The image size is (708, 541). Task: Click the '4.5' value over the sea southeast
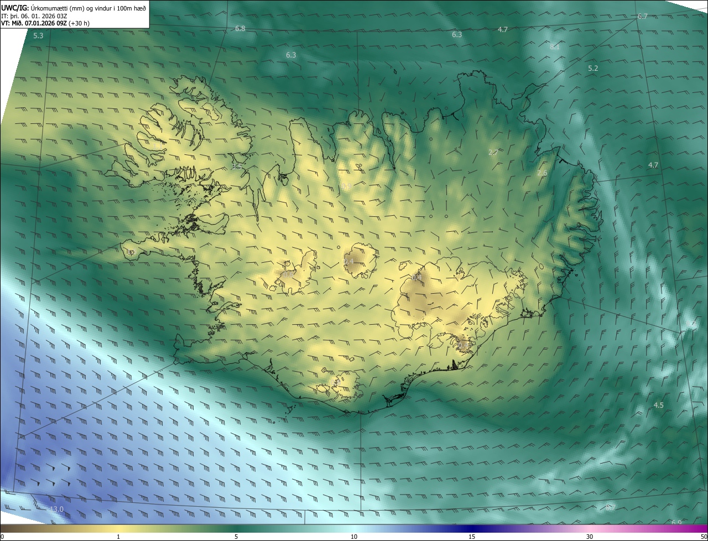pyautogui.click(x=658, y=405)
